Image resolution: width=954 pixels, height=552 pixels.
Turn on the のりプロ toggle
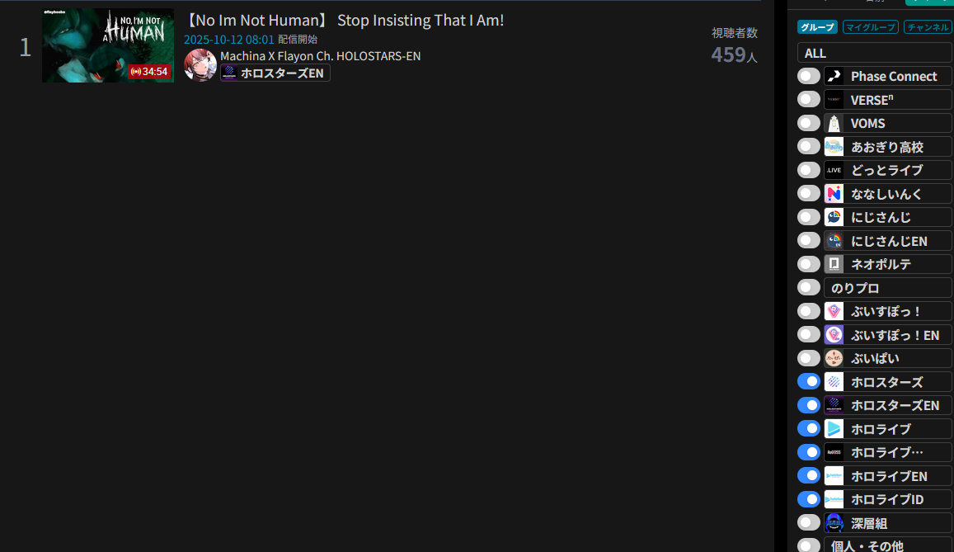click(809, 287)
